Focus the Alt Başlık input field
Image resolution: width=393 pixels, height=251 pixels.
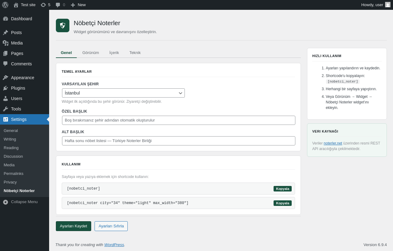[x=179, y=141]
